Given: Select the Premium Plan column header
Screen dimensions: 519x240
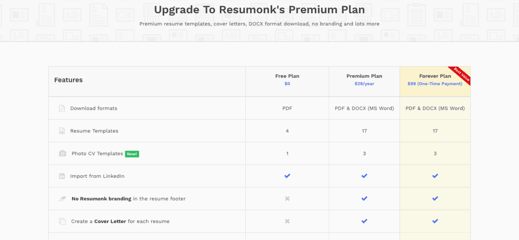Looking at the screenshot, I should click(x=364, y=76).
